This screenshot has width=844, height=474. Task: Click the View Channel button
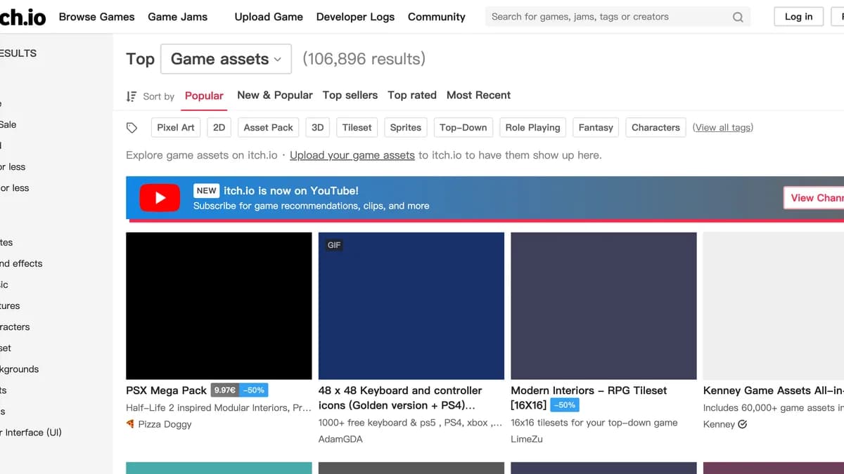click(814, 198)
